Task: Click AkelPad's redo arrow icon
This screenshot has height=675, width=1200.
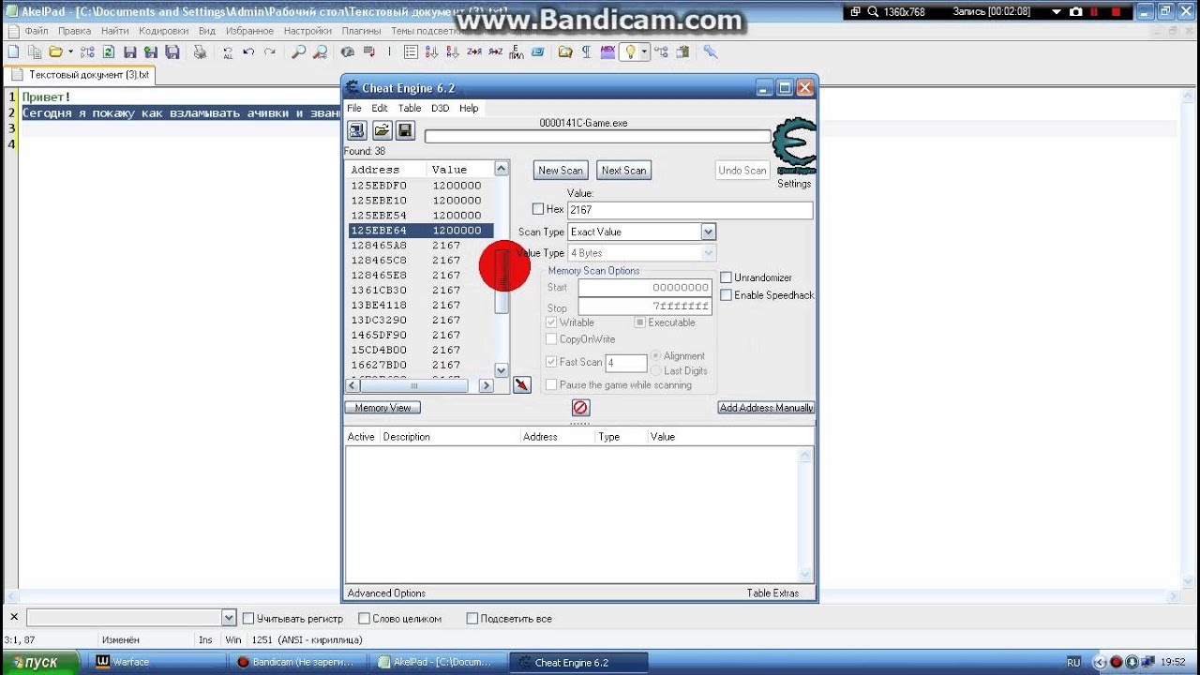Action: coord(270,52)
